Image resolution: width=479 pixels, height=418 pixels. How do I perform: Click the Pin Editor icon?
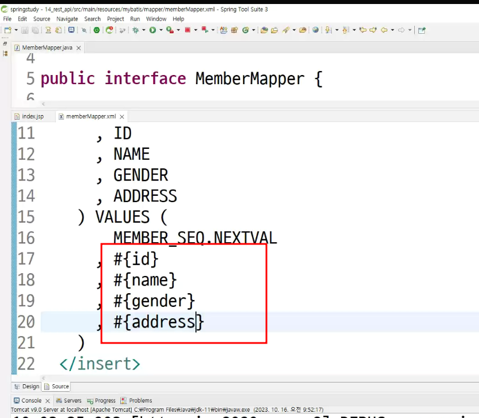(x=422, y=30)
